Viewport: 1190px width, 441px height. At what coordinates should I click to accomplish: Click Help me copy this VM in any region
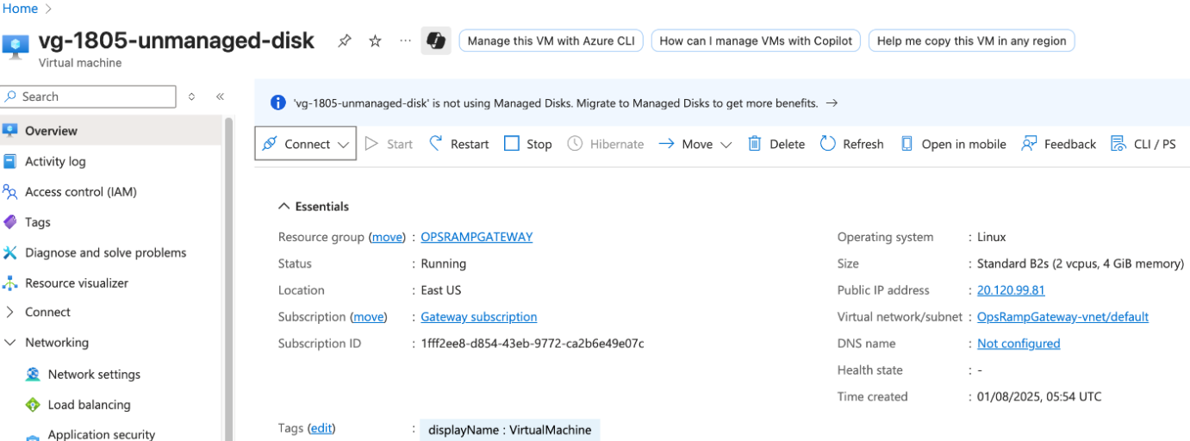click(971, 40)
